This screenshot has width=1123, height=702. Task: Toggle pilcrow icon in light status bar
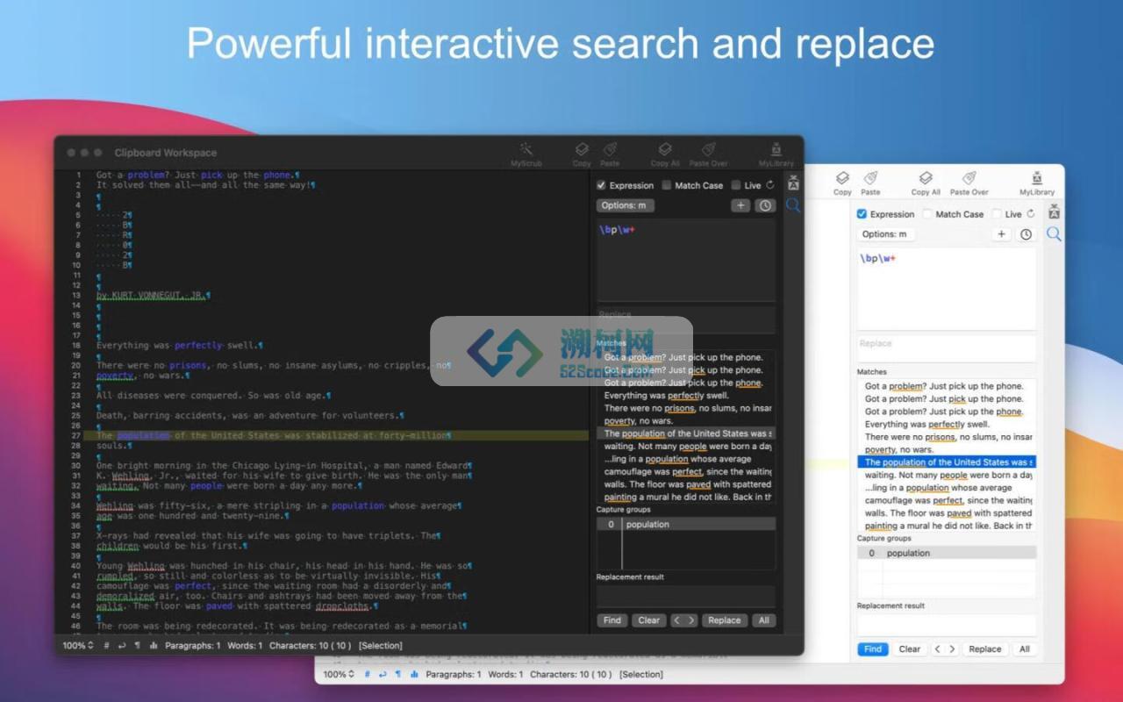coord(397,674)
